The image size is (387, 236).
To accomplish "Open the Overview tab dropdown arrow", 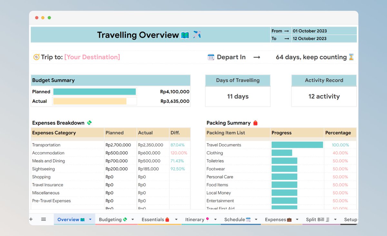I will tap(90, 220).
